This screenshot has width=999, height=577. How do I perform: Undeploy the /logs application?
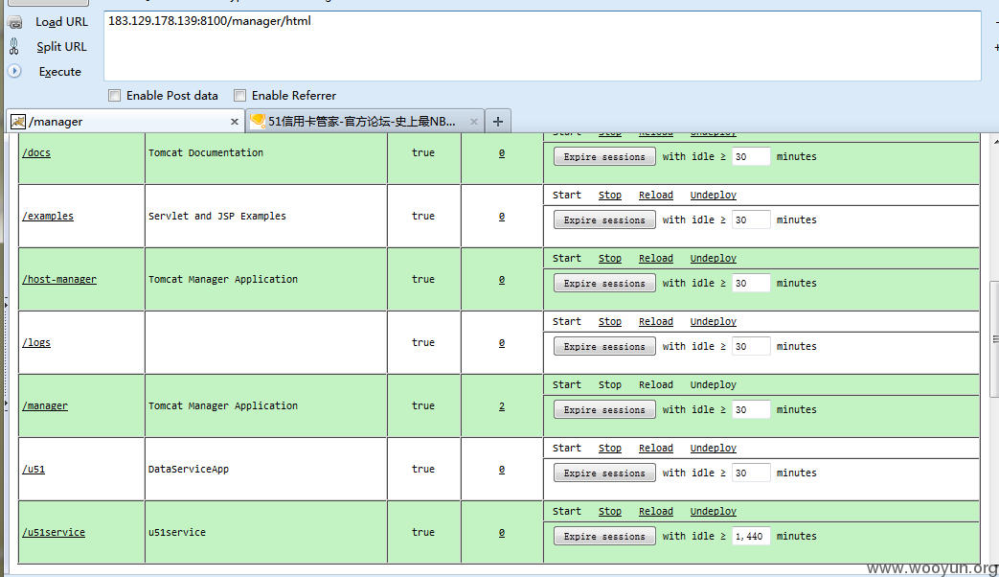(713, 321)
